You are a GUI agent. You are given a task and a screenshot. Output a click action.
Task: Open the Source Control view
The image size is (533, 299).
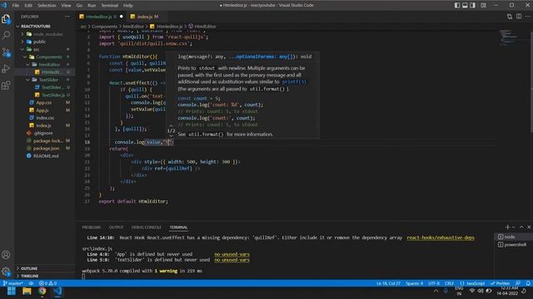6,52
